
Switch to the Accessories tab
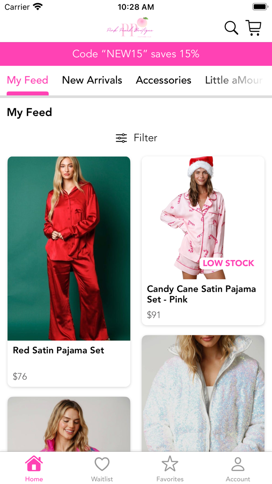click(x=163, y=80)
